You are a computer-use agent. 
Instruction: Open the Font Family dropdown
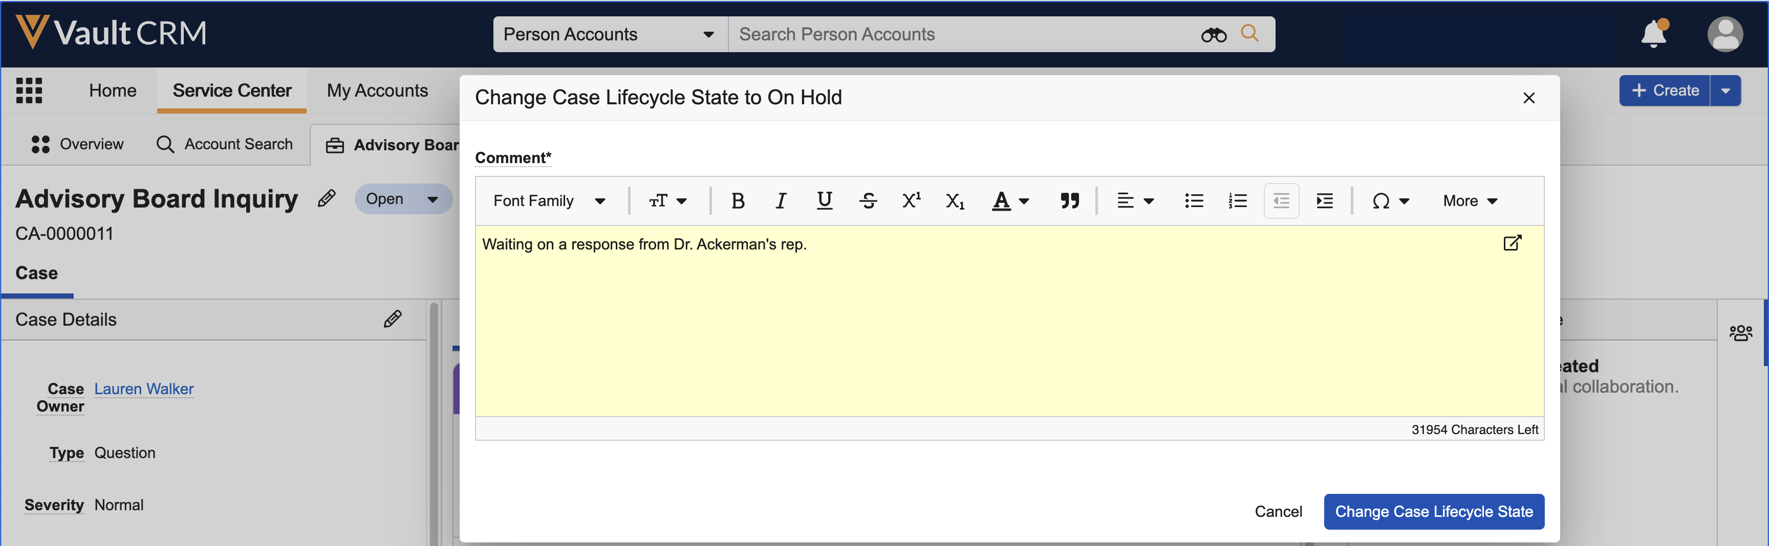549,201
